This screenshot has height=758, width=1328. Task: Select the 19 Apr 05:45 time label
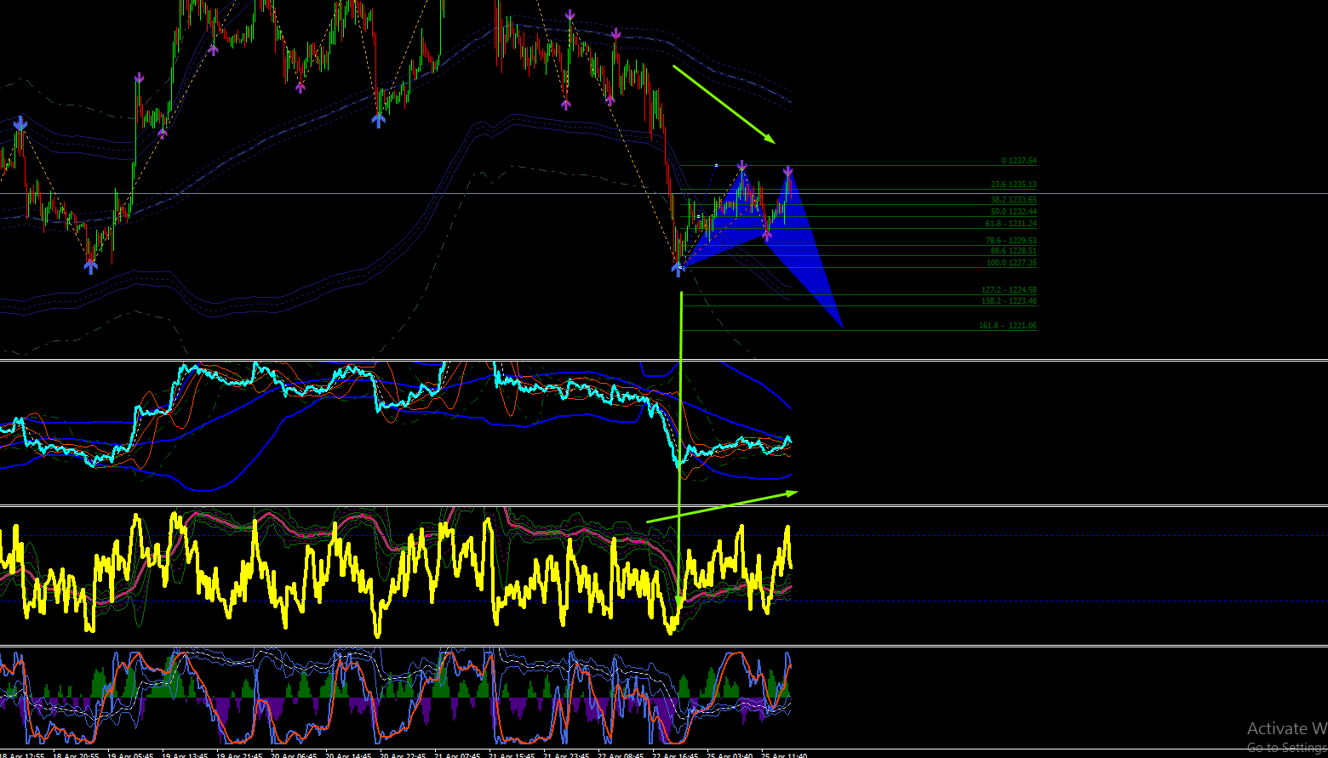point(130,755)
